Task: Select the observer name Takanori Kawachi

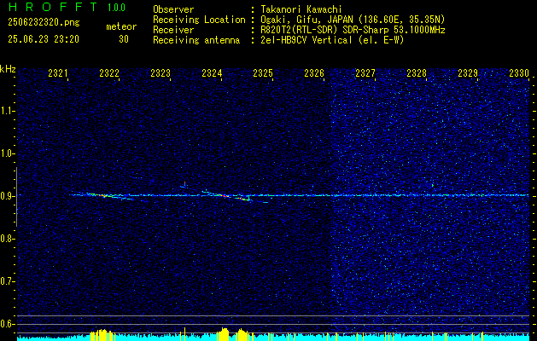Action: tap(301, 9)
